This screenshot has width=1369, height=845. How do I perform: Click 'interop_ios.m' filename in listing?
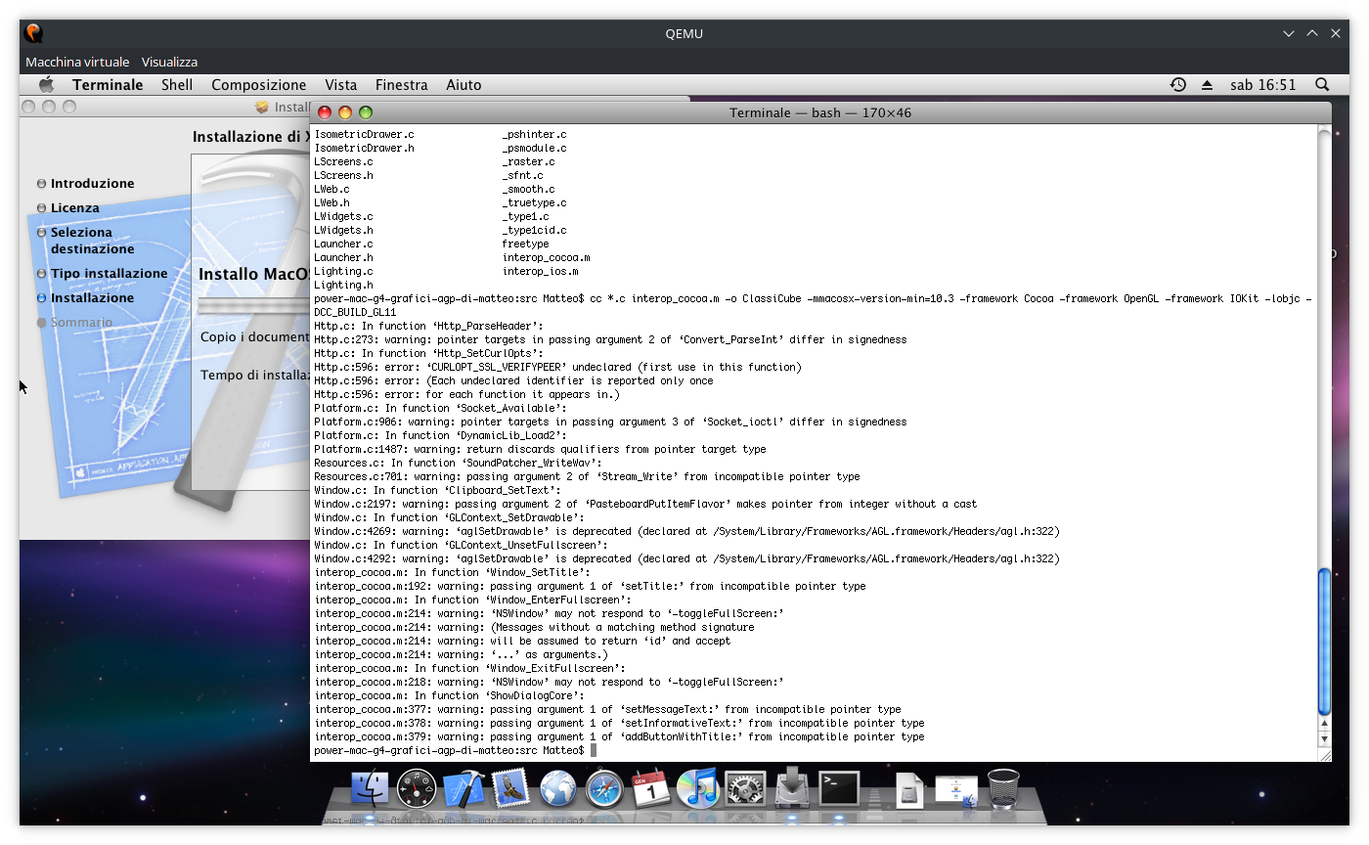pyautogui.click(x=540, y=271)
